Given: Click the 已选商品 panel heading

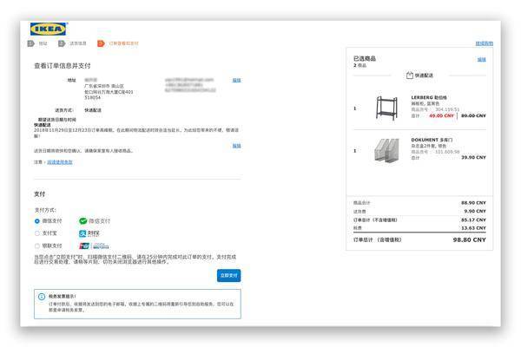Looking at the screenshot, I should 365,58.
